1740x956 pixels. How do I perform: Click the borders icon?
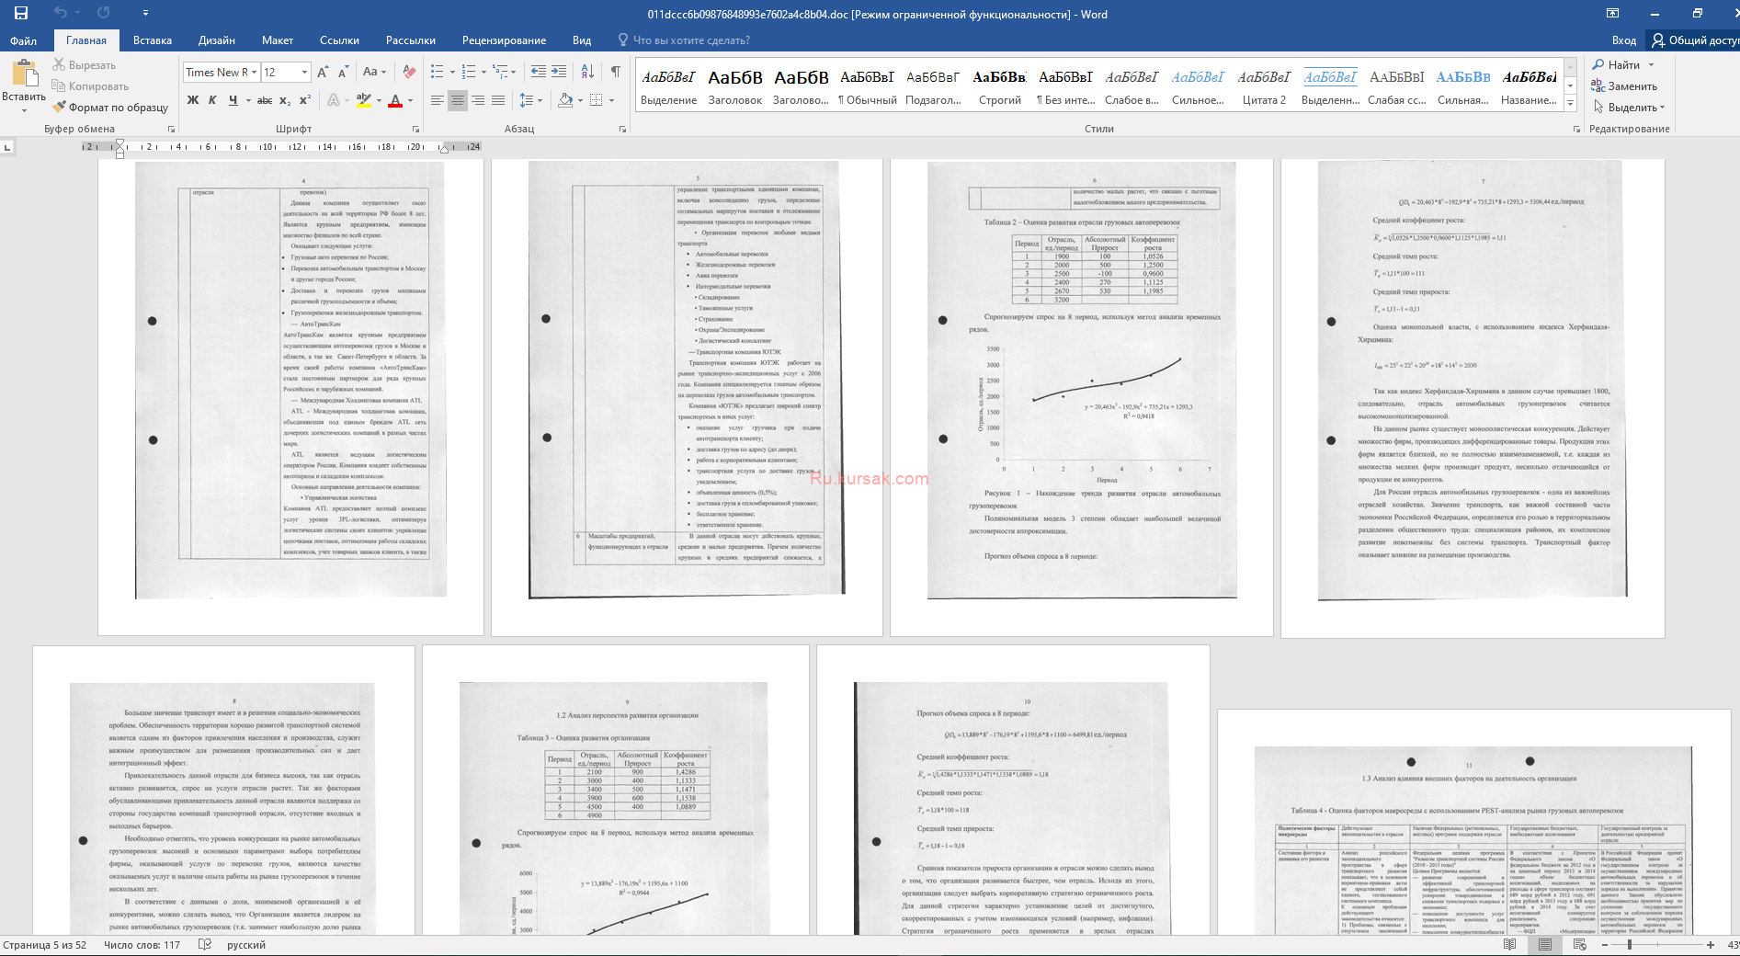coord(597,100)
